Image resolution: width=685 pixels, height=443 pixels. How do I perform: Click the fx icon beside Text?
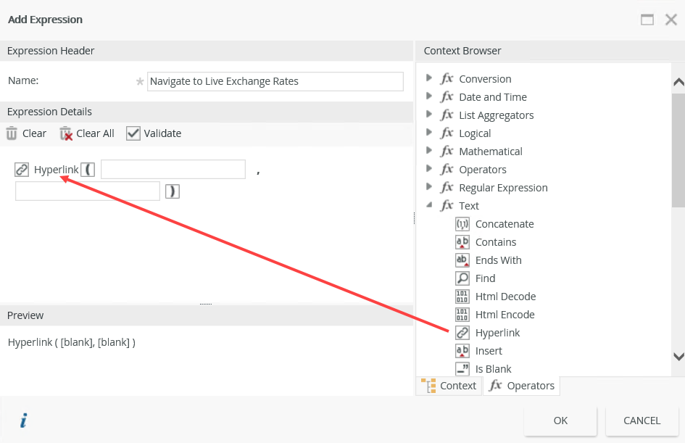click(447, 205)
